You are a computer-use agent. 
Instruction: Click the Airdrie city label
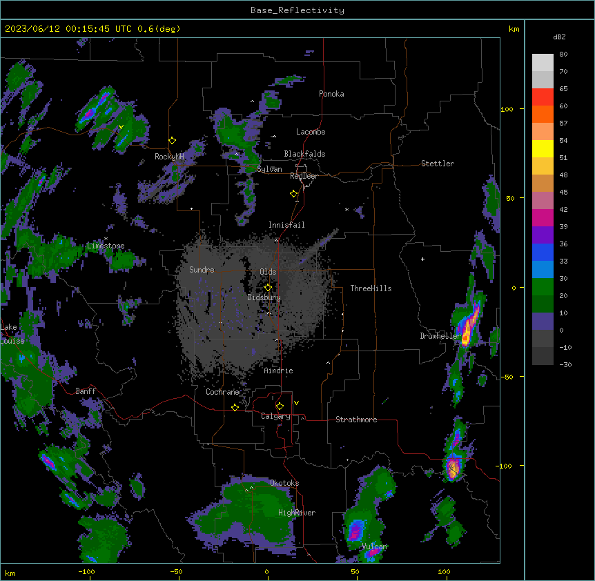[279, 371]
